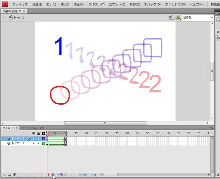Enable onion skin outlines button
220x179 pixels.
(57, 175)
